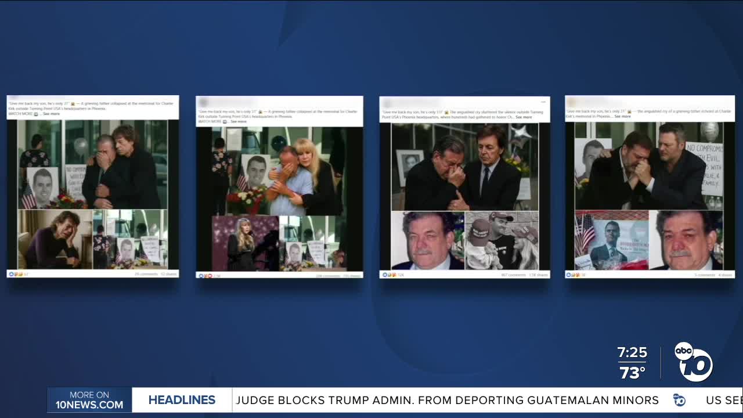
Task: Click the small 10 logo in the news ticker
Action: 679,400
